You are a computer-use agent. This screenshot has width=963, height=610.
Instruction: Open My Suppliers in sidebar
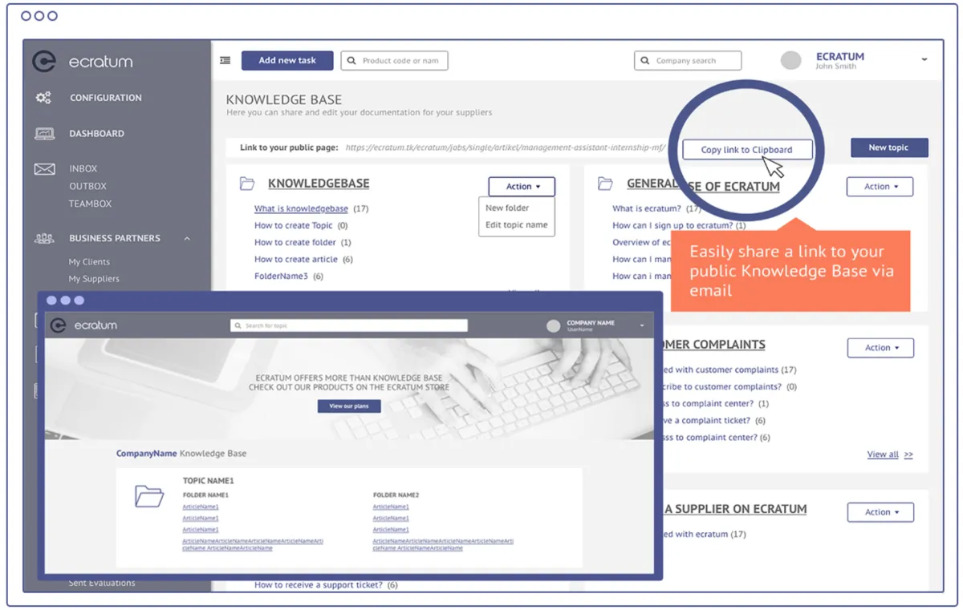pos(94,279)
